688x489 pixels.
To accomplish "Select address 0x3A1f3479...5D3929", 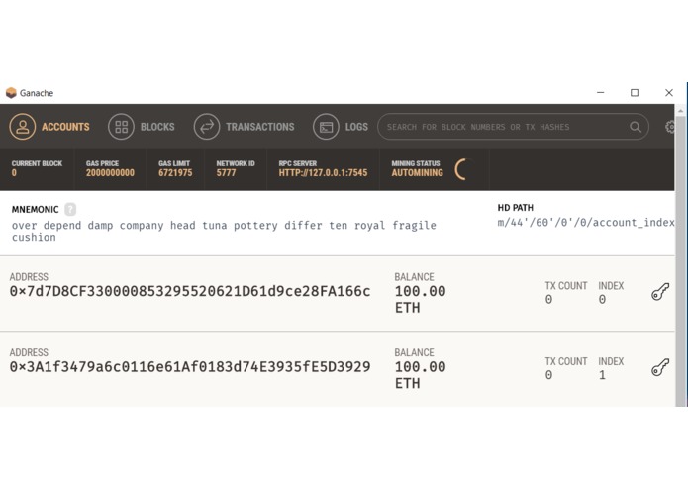I will (x=190, y=367).
